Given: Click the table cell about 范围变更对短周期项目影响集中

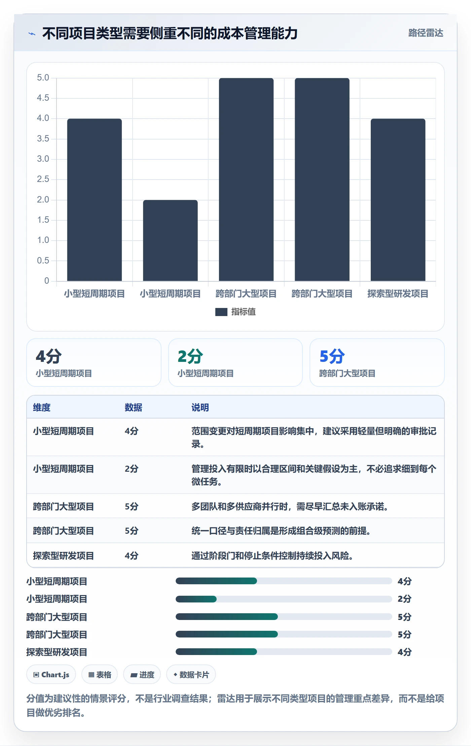Looking at the screenshot, I should (x=314, y=437).
